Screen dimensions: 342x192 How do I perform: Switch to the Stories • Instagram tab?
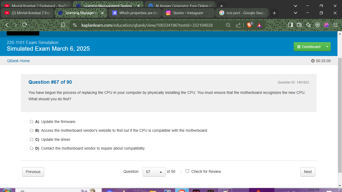tap(189, 13)
